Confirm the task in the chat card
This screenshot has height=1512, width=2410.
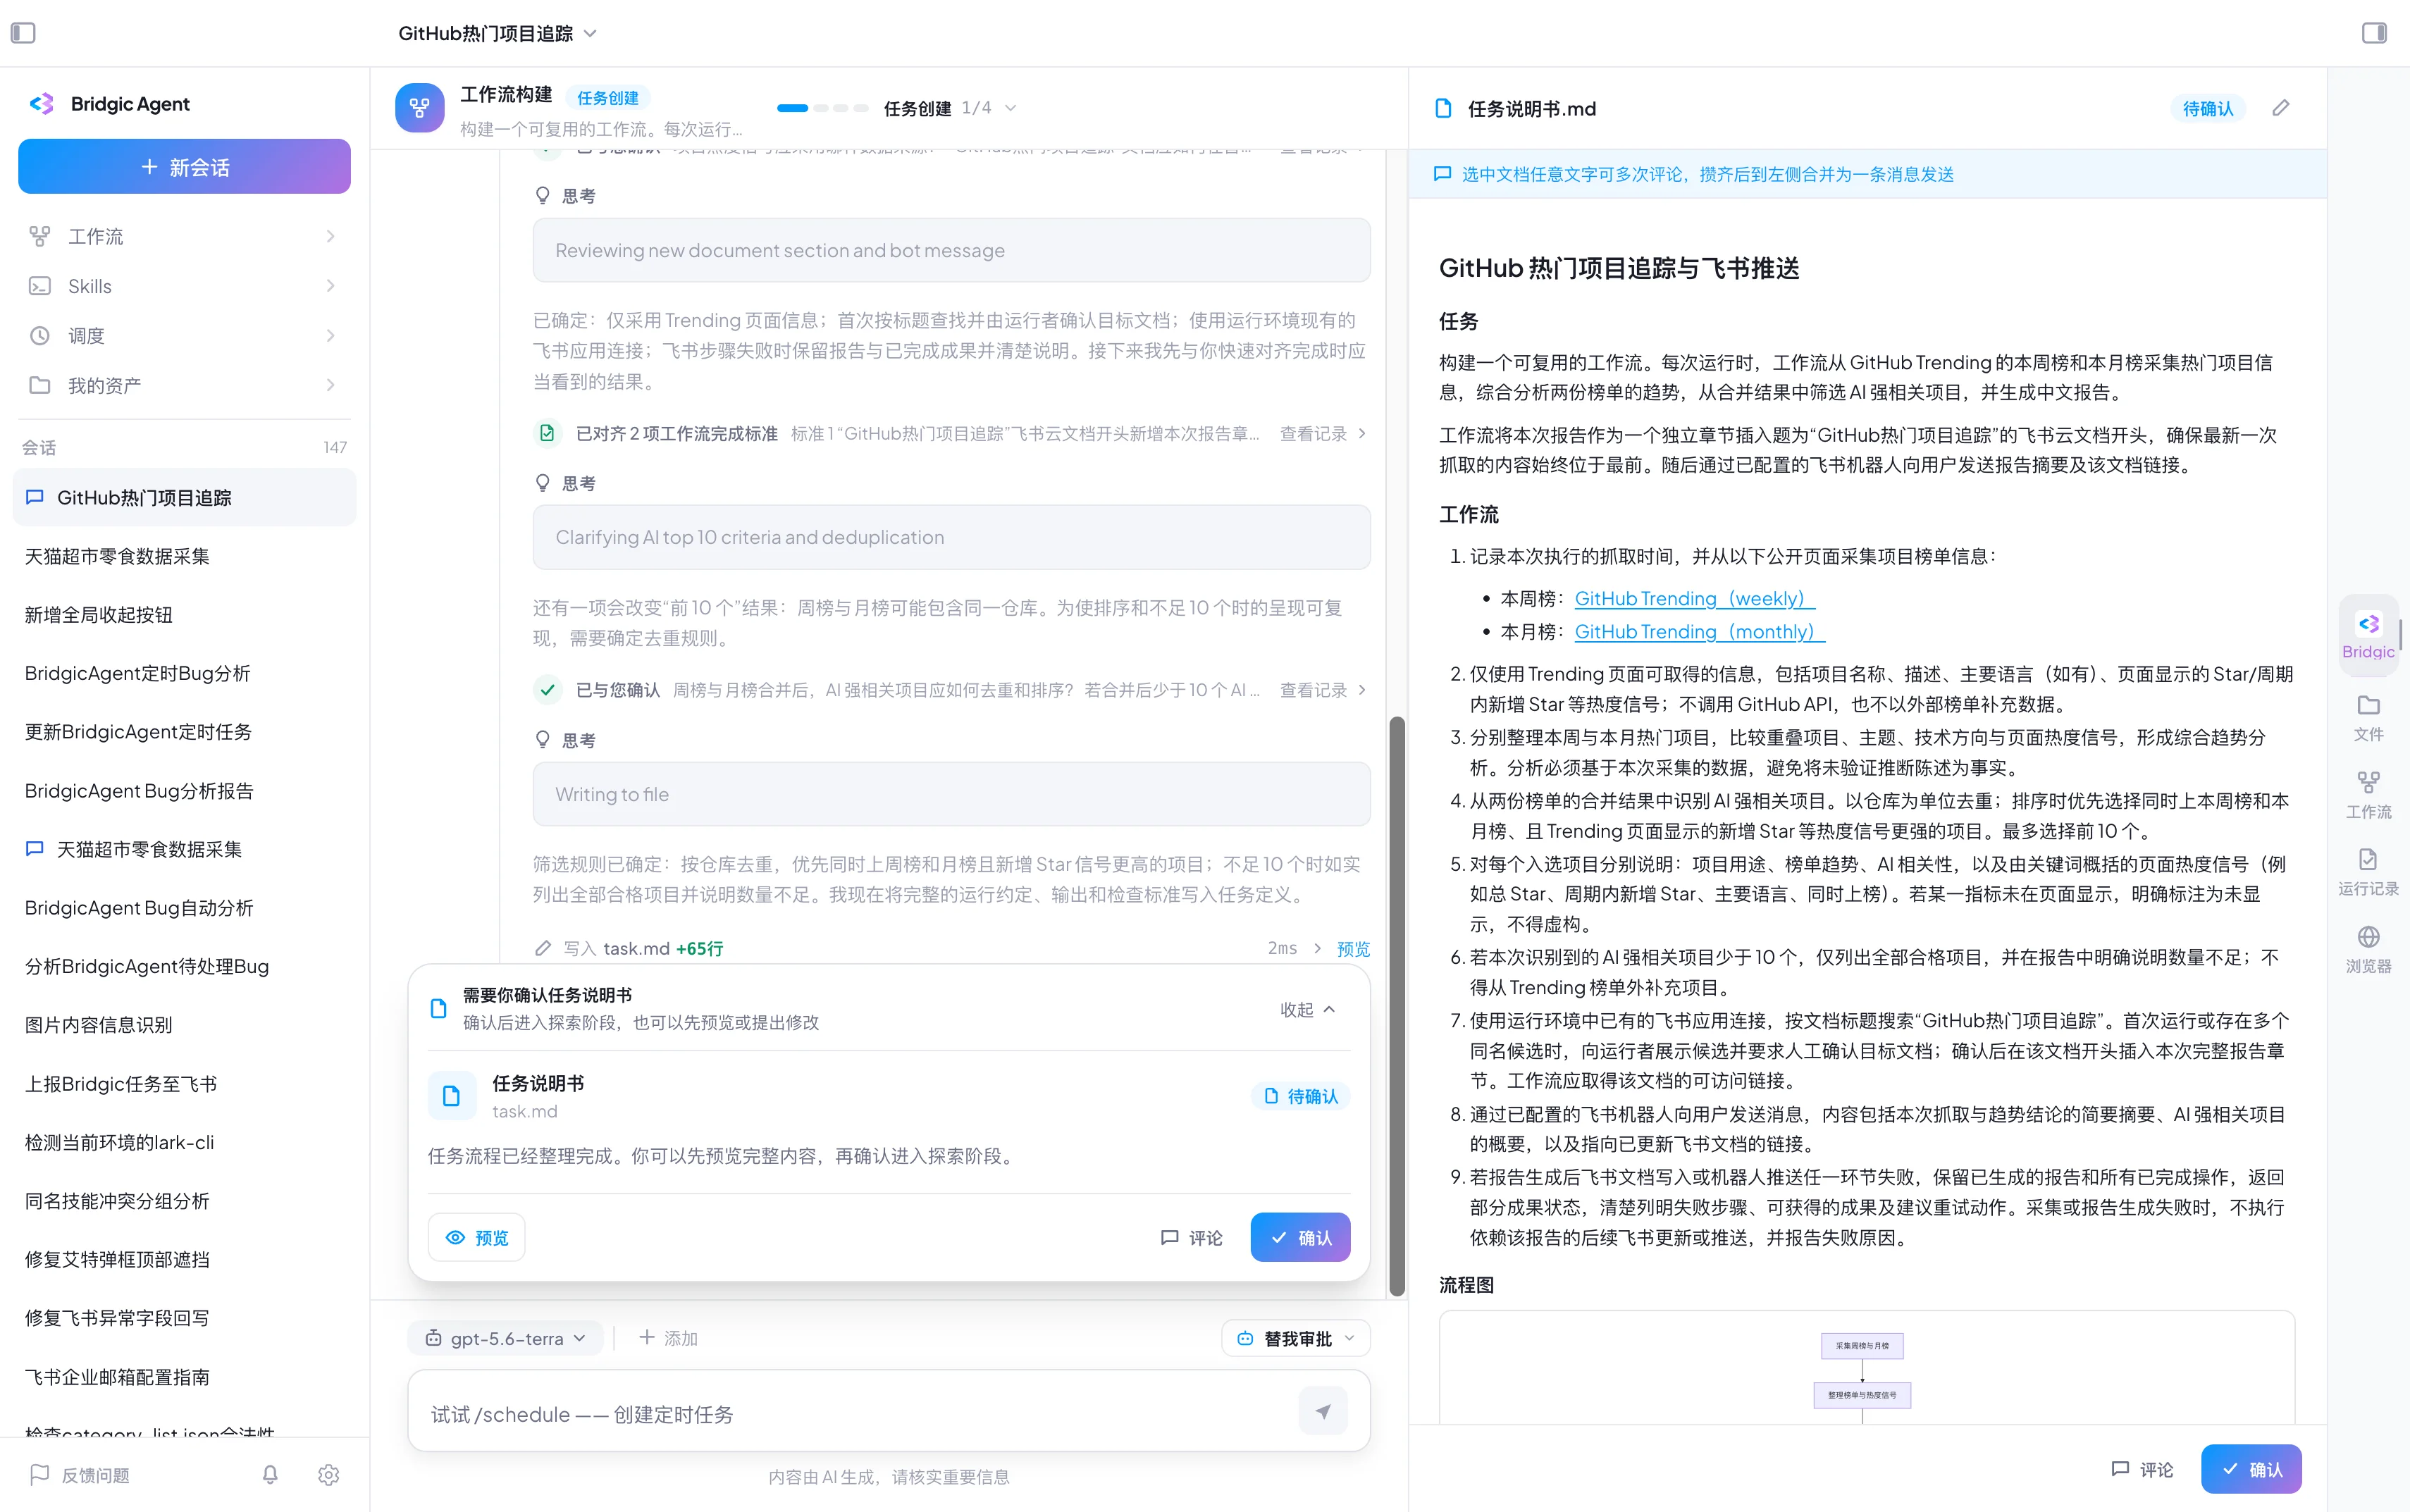(1300, 1237)
